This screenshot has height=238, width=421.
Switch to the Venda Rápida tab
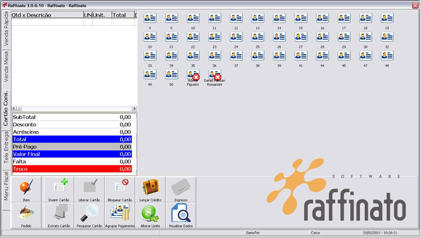[6, 29]
